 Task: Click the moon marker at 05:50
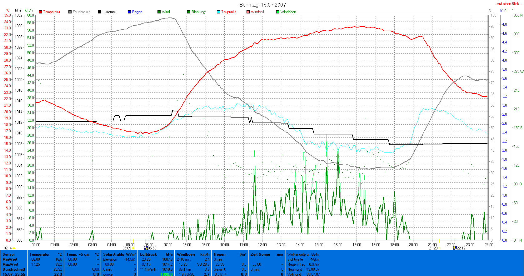(x=146, y=248)
